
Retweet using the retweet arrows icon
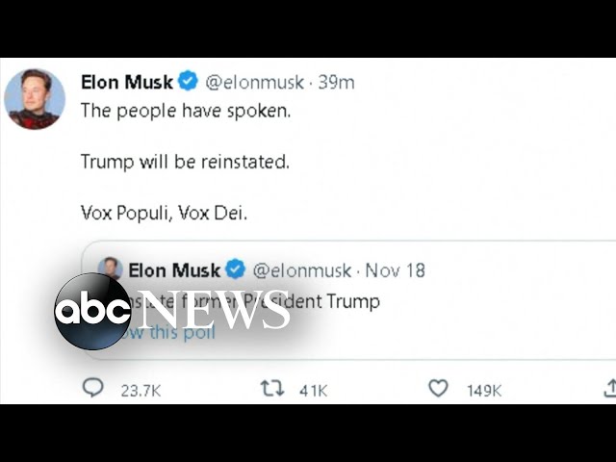tap(272, 388)
